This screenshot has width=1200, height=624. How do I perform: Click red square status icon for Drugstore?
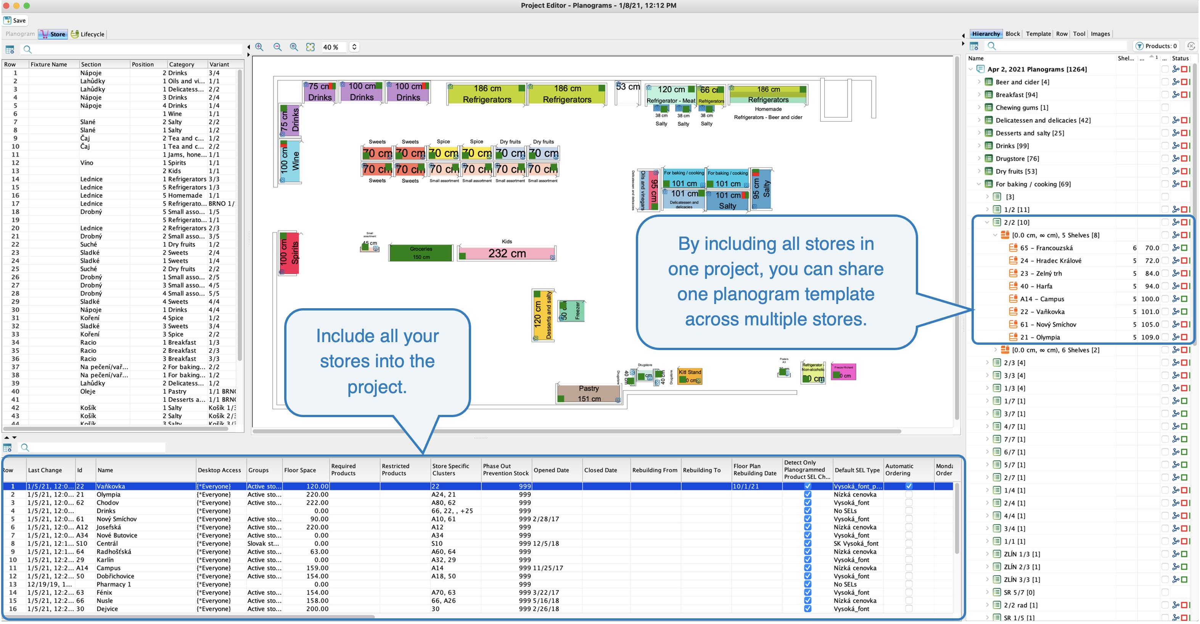[1184, 159]
